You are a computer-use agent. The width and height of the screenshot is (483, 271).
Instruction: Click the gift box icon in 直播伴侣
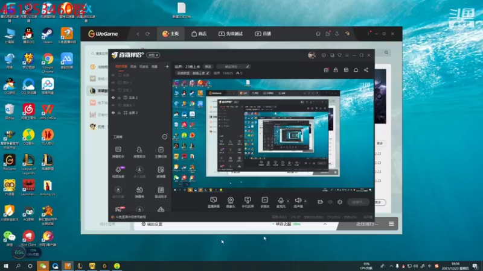(326, 70)
